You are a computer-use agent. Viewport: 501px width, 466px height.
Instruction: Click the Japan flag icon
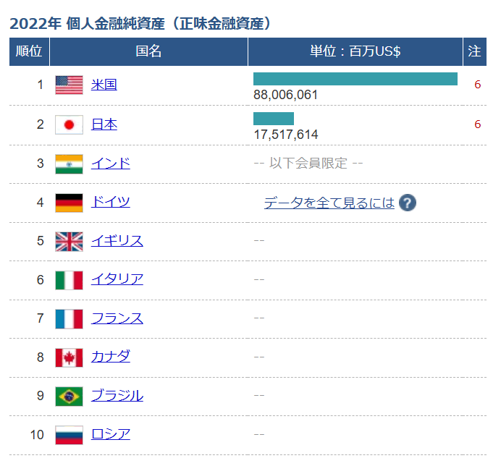click(x=69, y=125)
